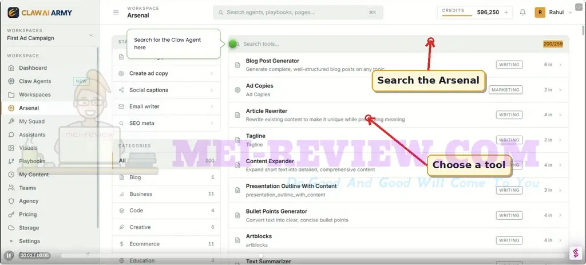Open the Rahul account dropdown arrow

tap(571, 13)
